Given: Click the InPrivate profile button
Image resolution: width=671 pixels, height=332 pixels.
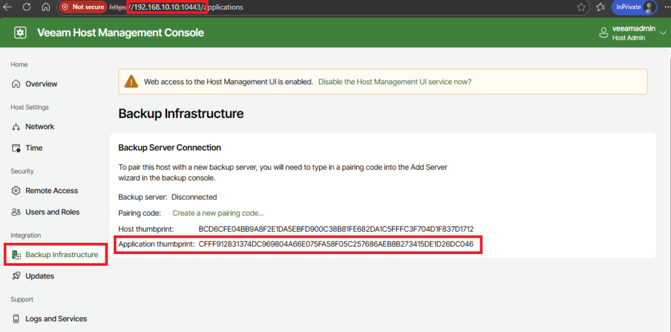Looking at the screenshot, I should click(634, 7).
